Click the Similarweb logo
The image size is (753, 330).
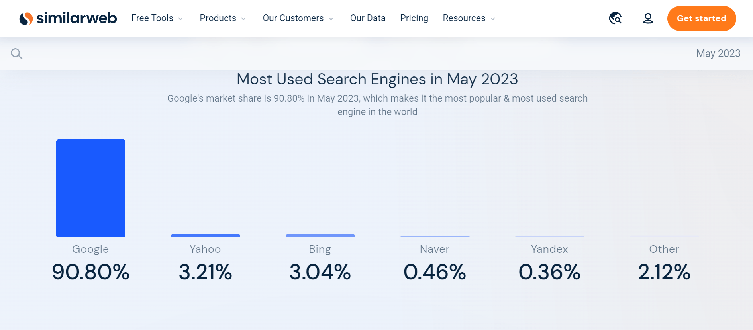(68, 18)
